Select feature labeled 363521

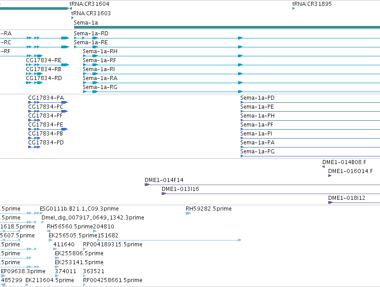tap(93, 272)
